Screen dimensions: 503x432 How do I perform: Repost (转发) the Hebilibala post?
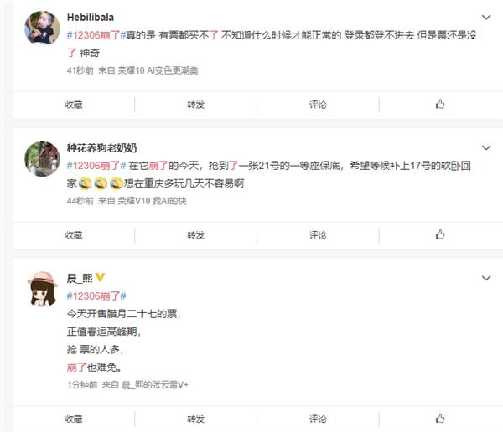pyautogui.click(x=195, y=105)
